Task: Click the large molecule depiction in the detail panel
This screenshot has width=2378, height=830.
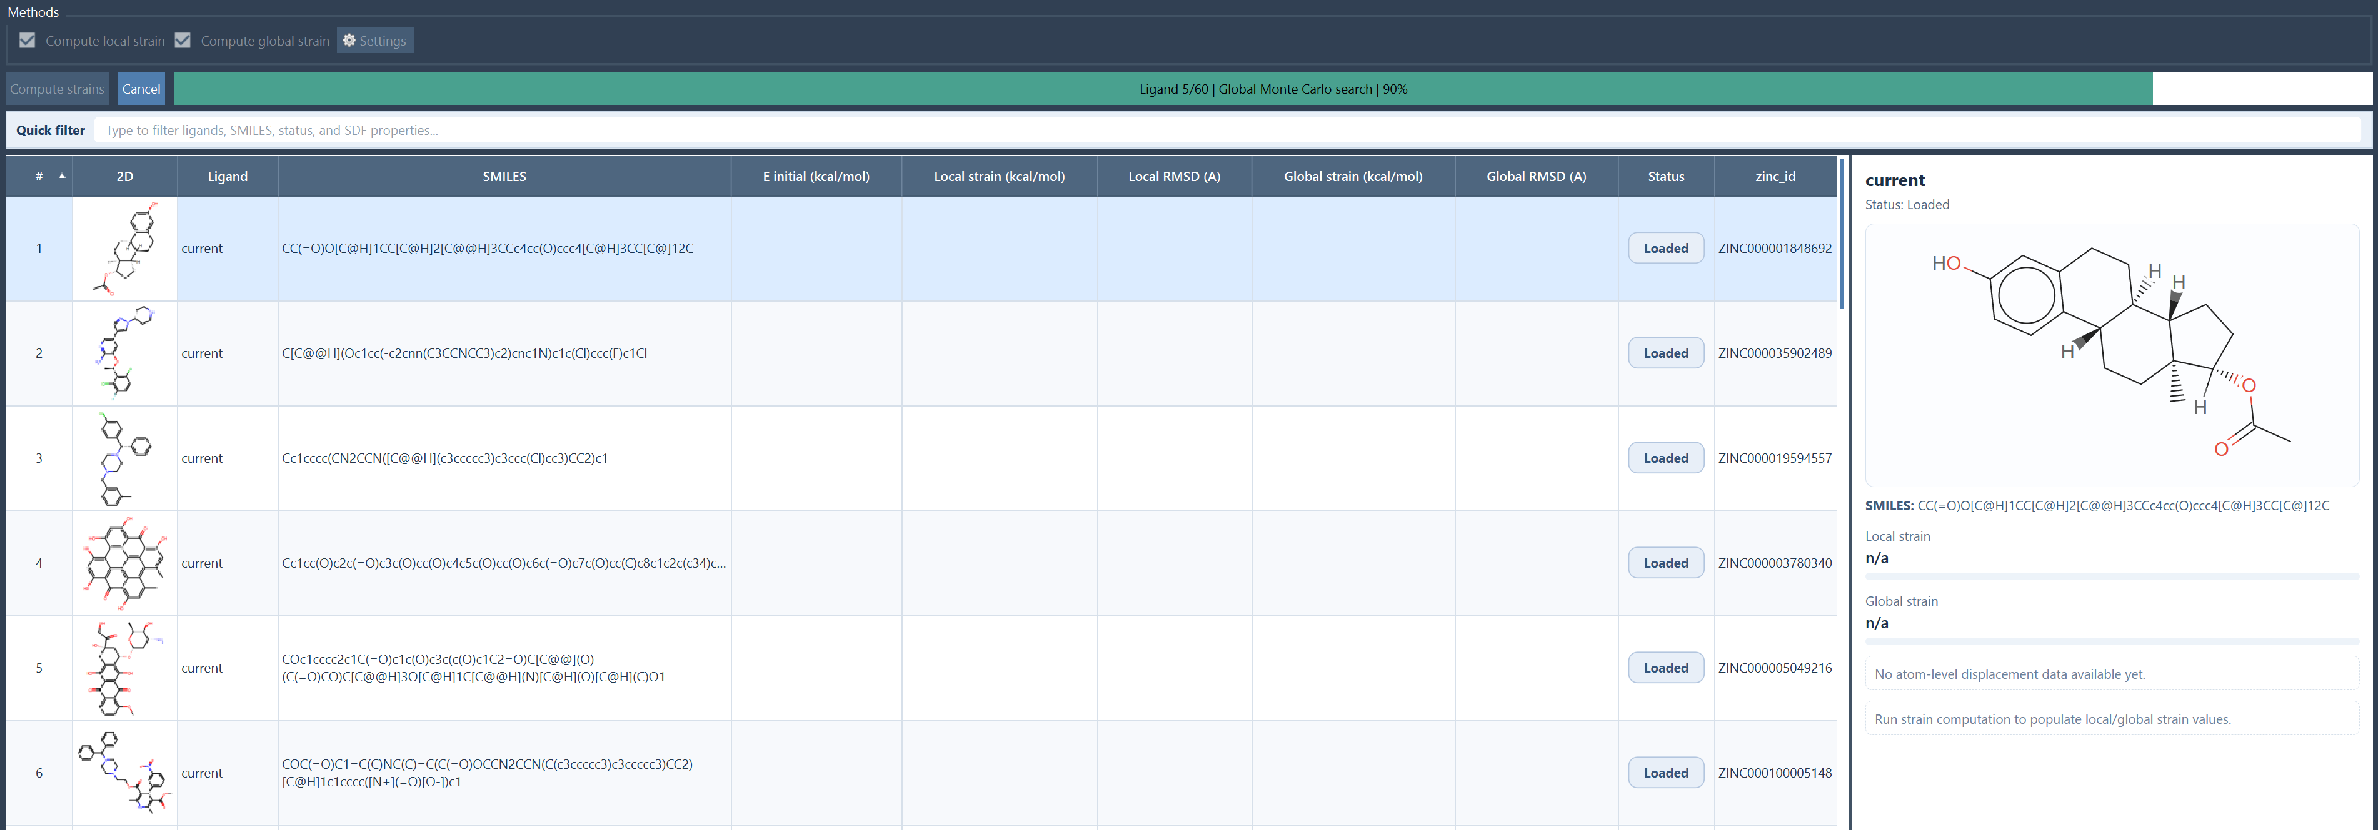Action: click(2110, 355)
